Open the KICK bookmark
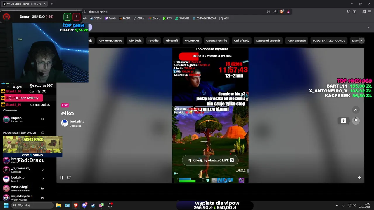This screenshot has height=210, width=374. [167, 18]
